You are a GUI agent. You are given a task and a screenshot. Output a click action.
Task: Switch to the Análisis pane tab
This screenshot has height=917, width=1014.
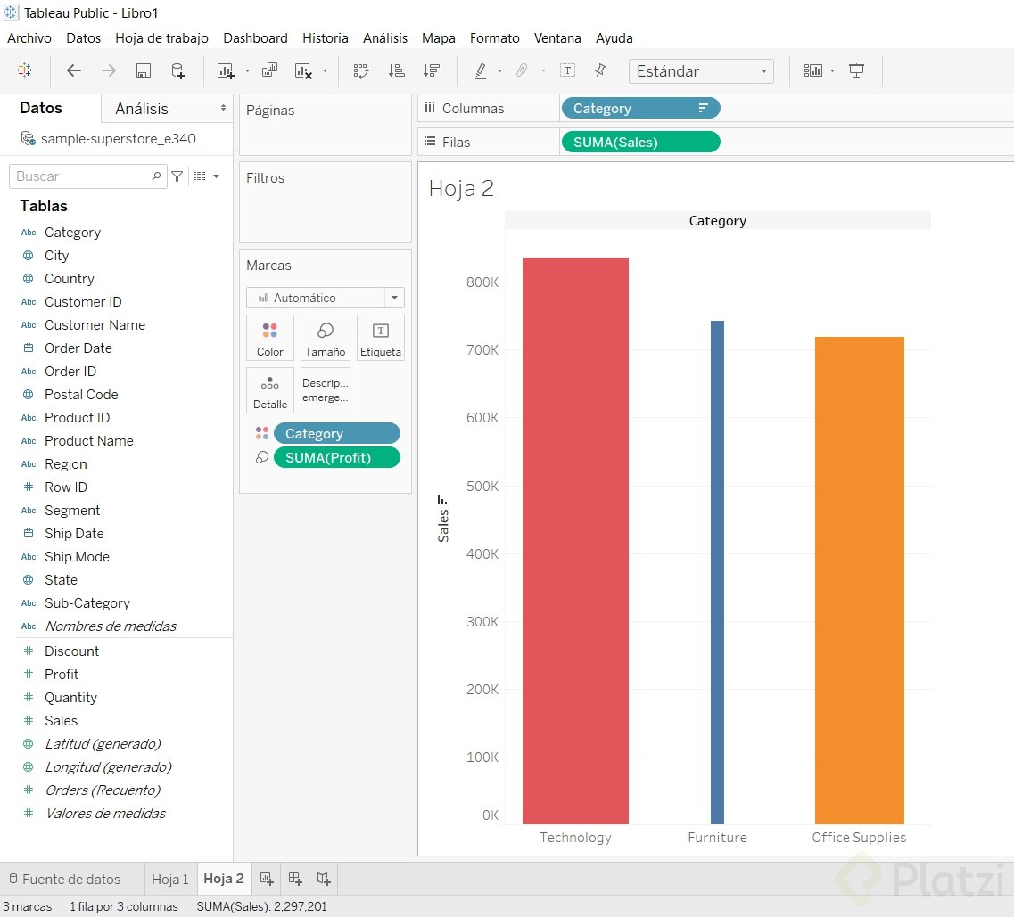pyautogui.click(x=142, y=109)
